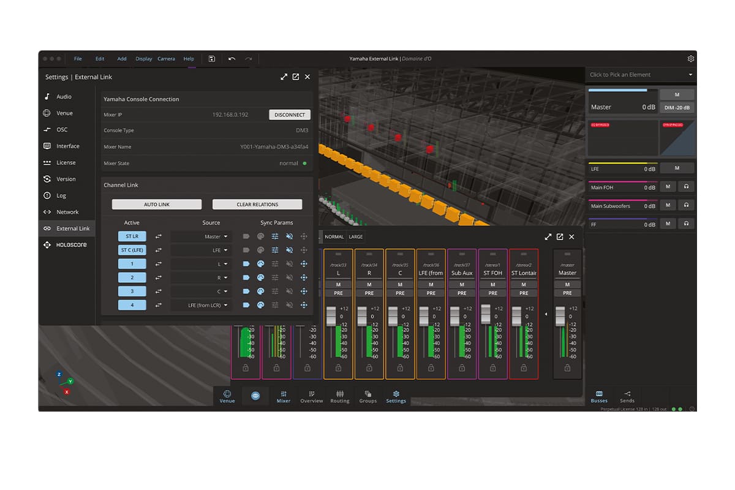The width and height of the screenshot is (735, 490).
Task: Toggle position sync for channel 3
Action: pos(303,292)
